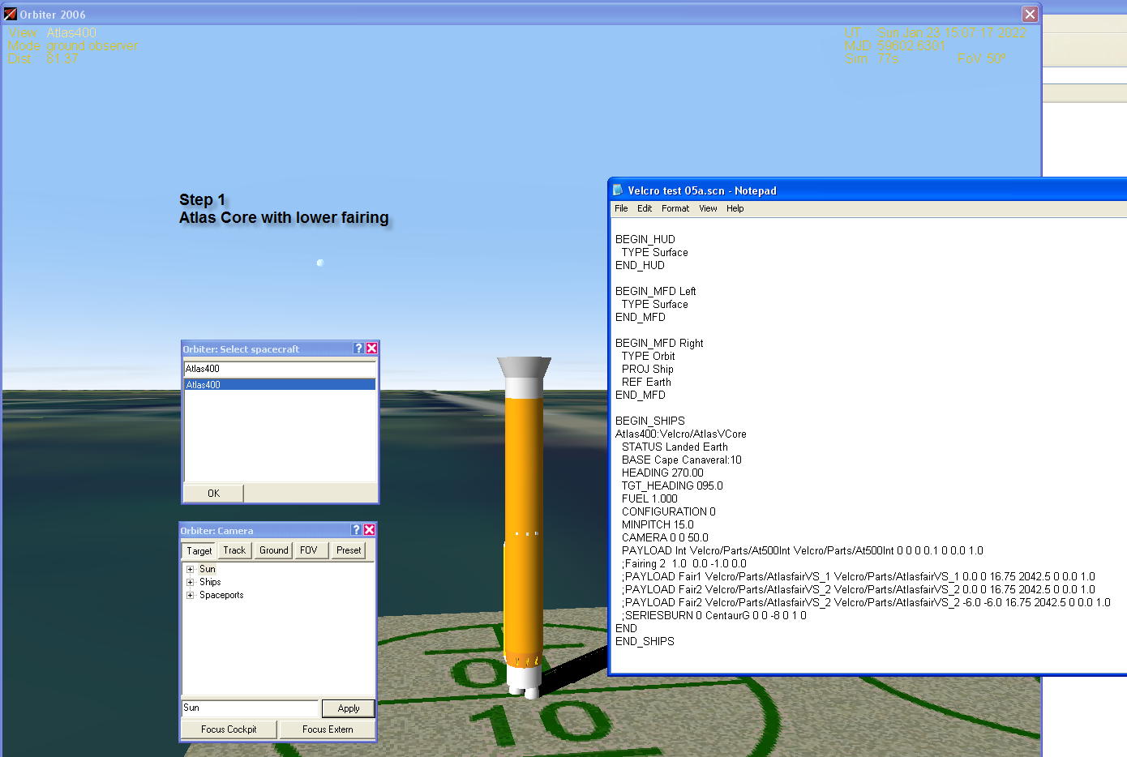This screenshot has width=1127, height=757.
Task: Expand the Spaceports tree node
Action: (x=191, y=595)
